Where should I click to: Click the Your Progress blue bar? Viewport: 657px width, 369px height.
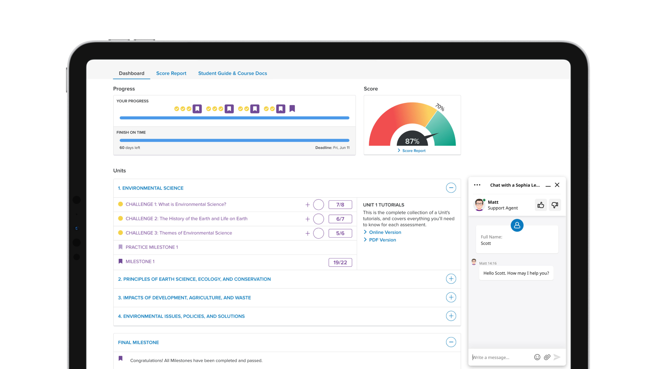[x=234, y=118]
